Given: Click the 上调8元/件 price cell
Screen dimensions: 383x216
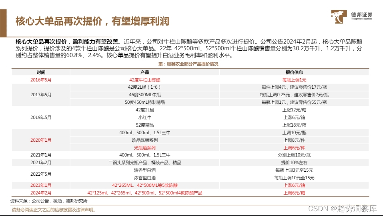Looking at the screenshot, I should coord(294,140).
